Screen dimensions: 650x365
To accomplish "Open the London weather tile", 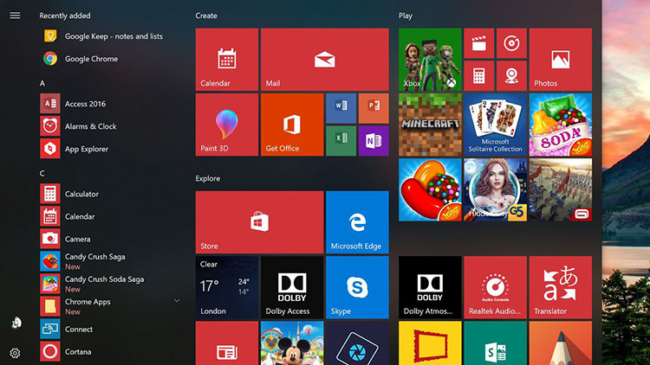I will coord(227,287).
